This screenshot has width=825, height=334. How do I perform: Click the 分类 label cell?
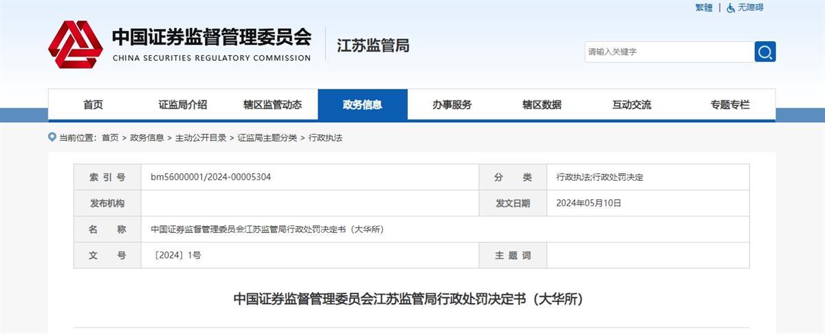pyautogui.click(x=513, y=177)
